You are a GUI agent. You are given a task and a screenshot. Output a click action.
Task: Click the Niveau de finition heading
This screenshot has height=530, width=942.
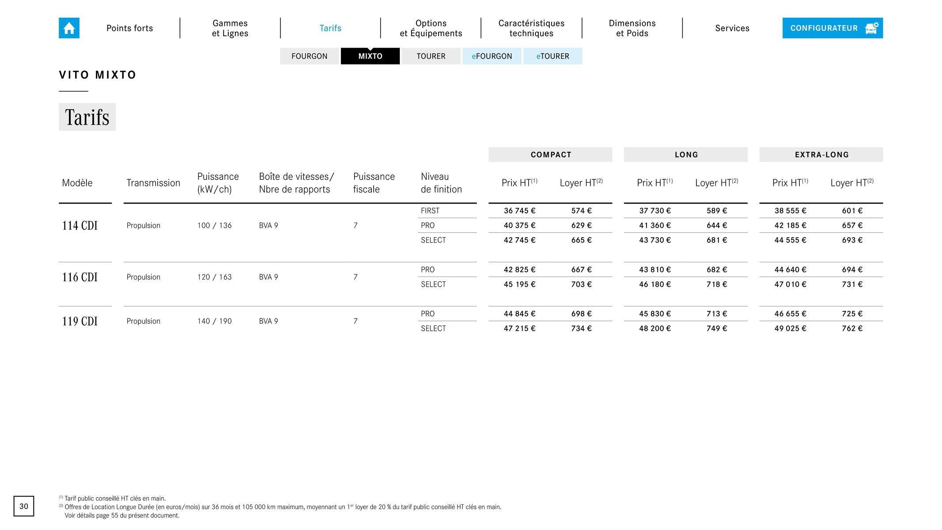pos(441,183)
